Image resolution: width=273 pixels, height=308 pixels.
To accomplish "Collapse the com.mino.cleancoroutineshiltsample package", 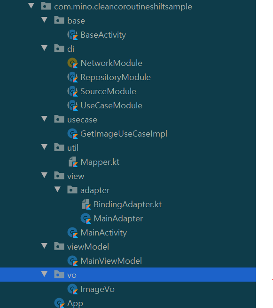I will coord(31,6).
